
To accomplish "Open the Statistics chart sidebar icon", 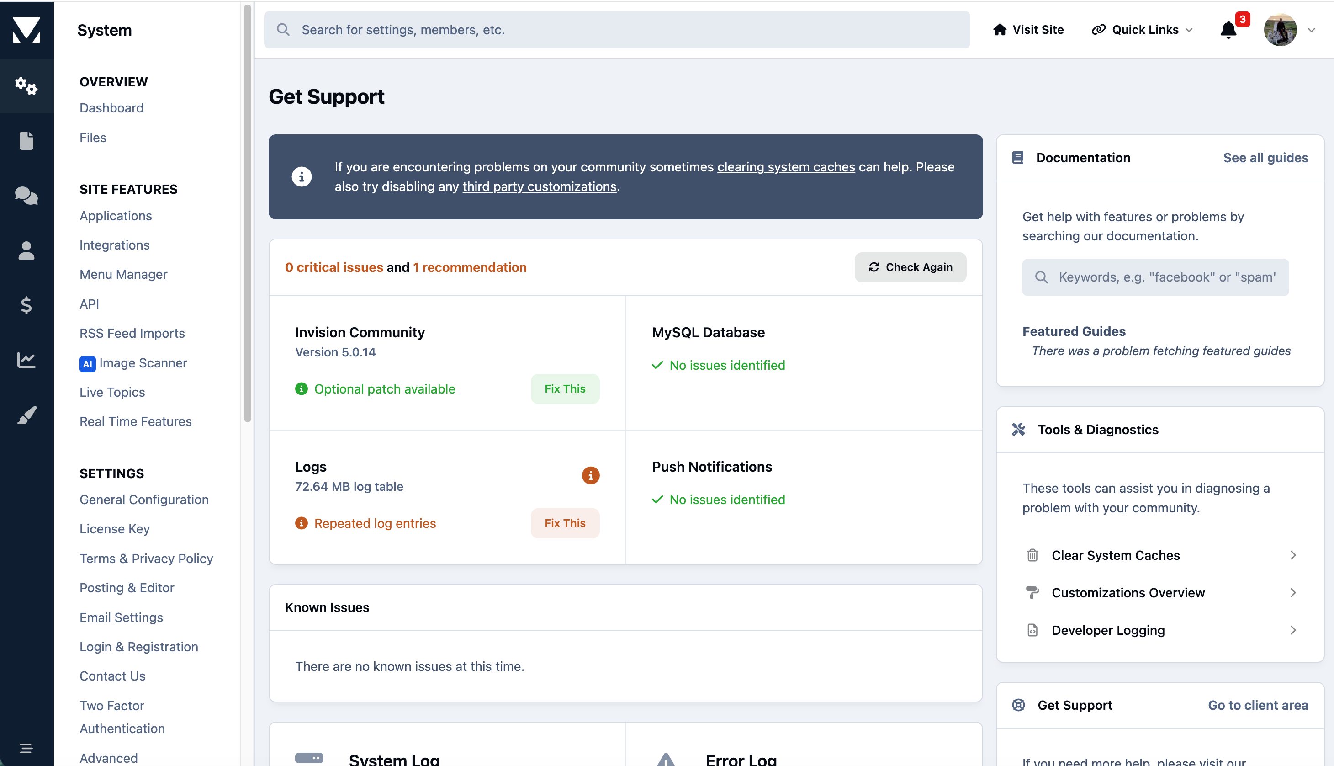I will (26, 360).
